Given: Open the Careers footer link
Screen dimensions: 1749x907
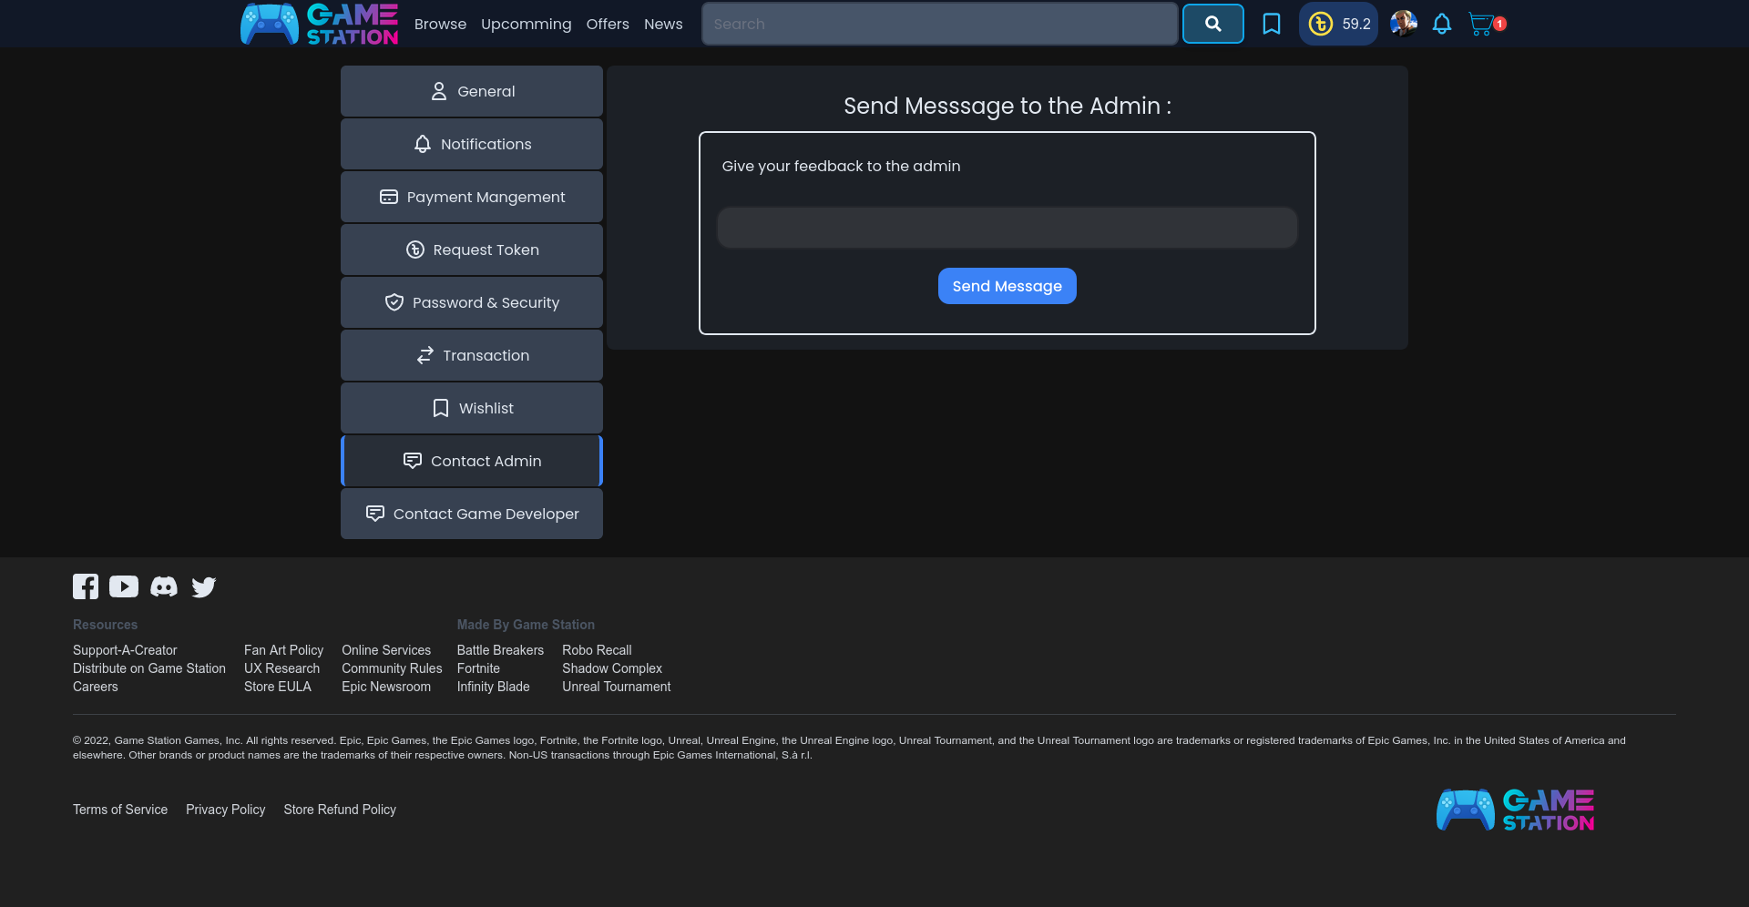Looking at the screenshot, I should click(96, 687).
